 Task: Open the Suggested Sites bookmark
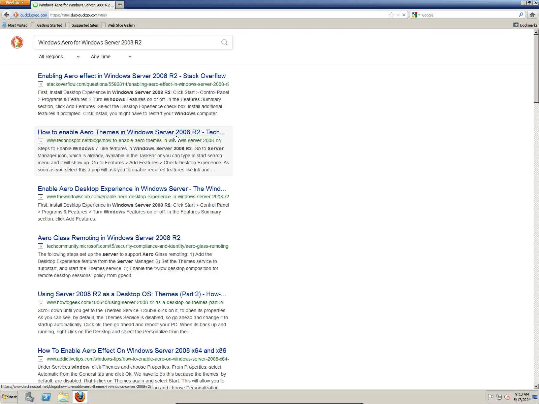pyautogui.click(x=82, y=25)
